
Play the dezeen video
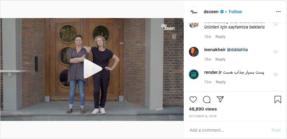93,69
